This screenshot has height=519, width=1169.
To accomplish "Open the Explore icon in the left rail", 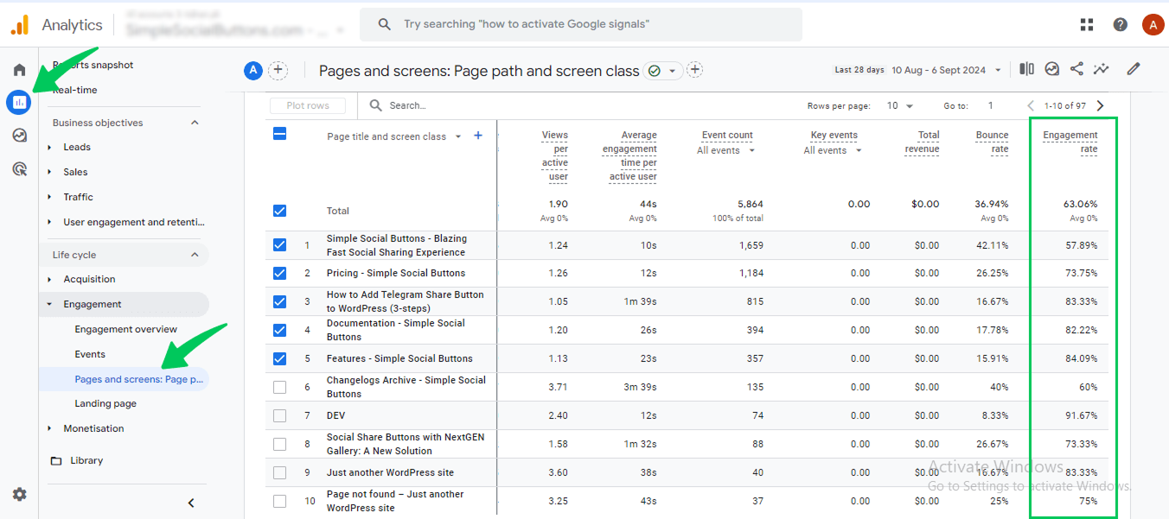I will [x=19, y=136].
